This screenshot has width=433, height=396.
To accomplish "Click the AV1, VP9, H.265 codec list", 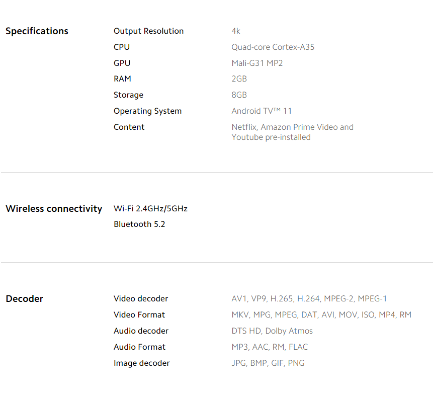I will pyautogui.click(x=309, y=299).
